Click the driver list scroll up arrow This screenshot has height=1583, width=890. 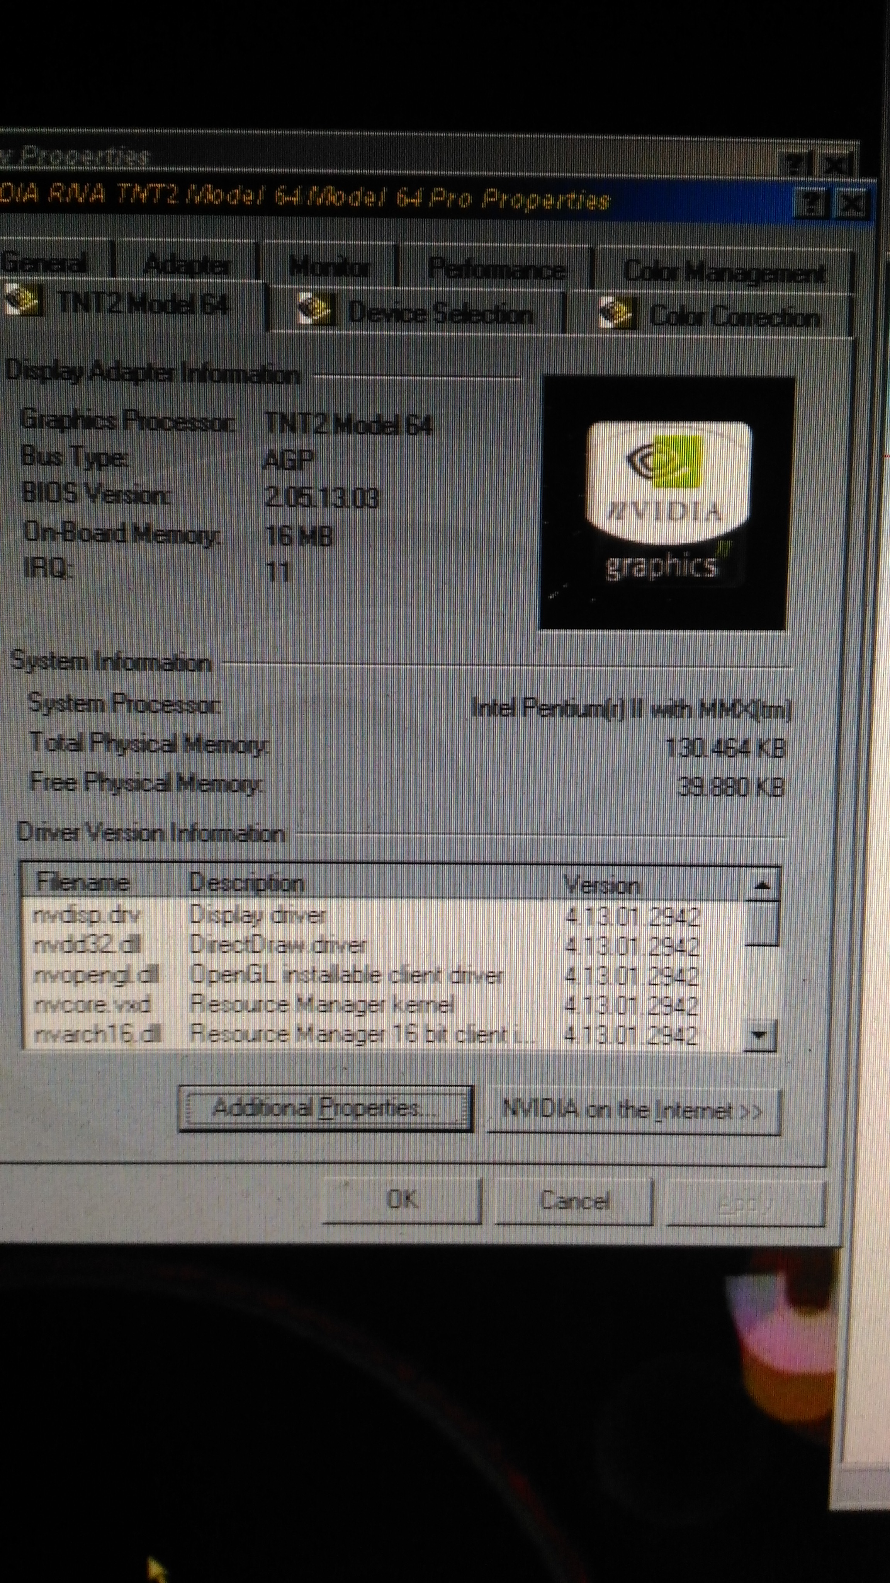coord(762,885)
